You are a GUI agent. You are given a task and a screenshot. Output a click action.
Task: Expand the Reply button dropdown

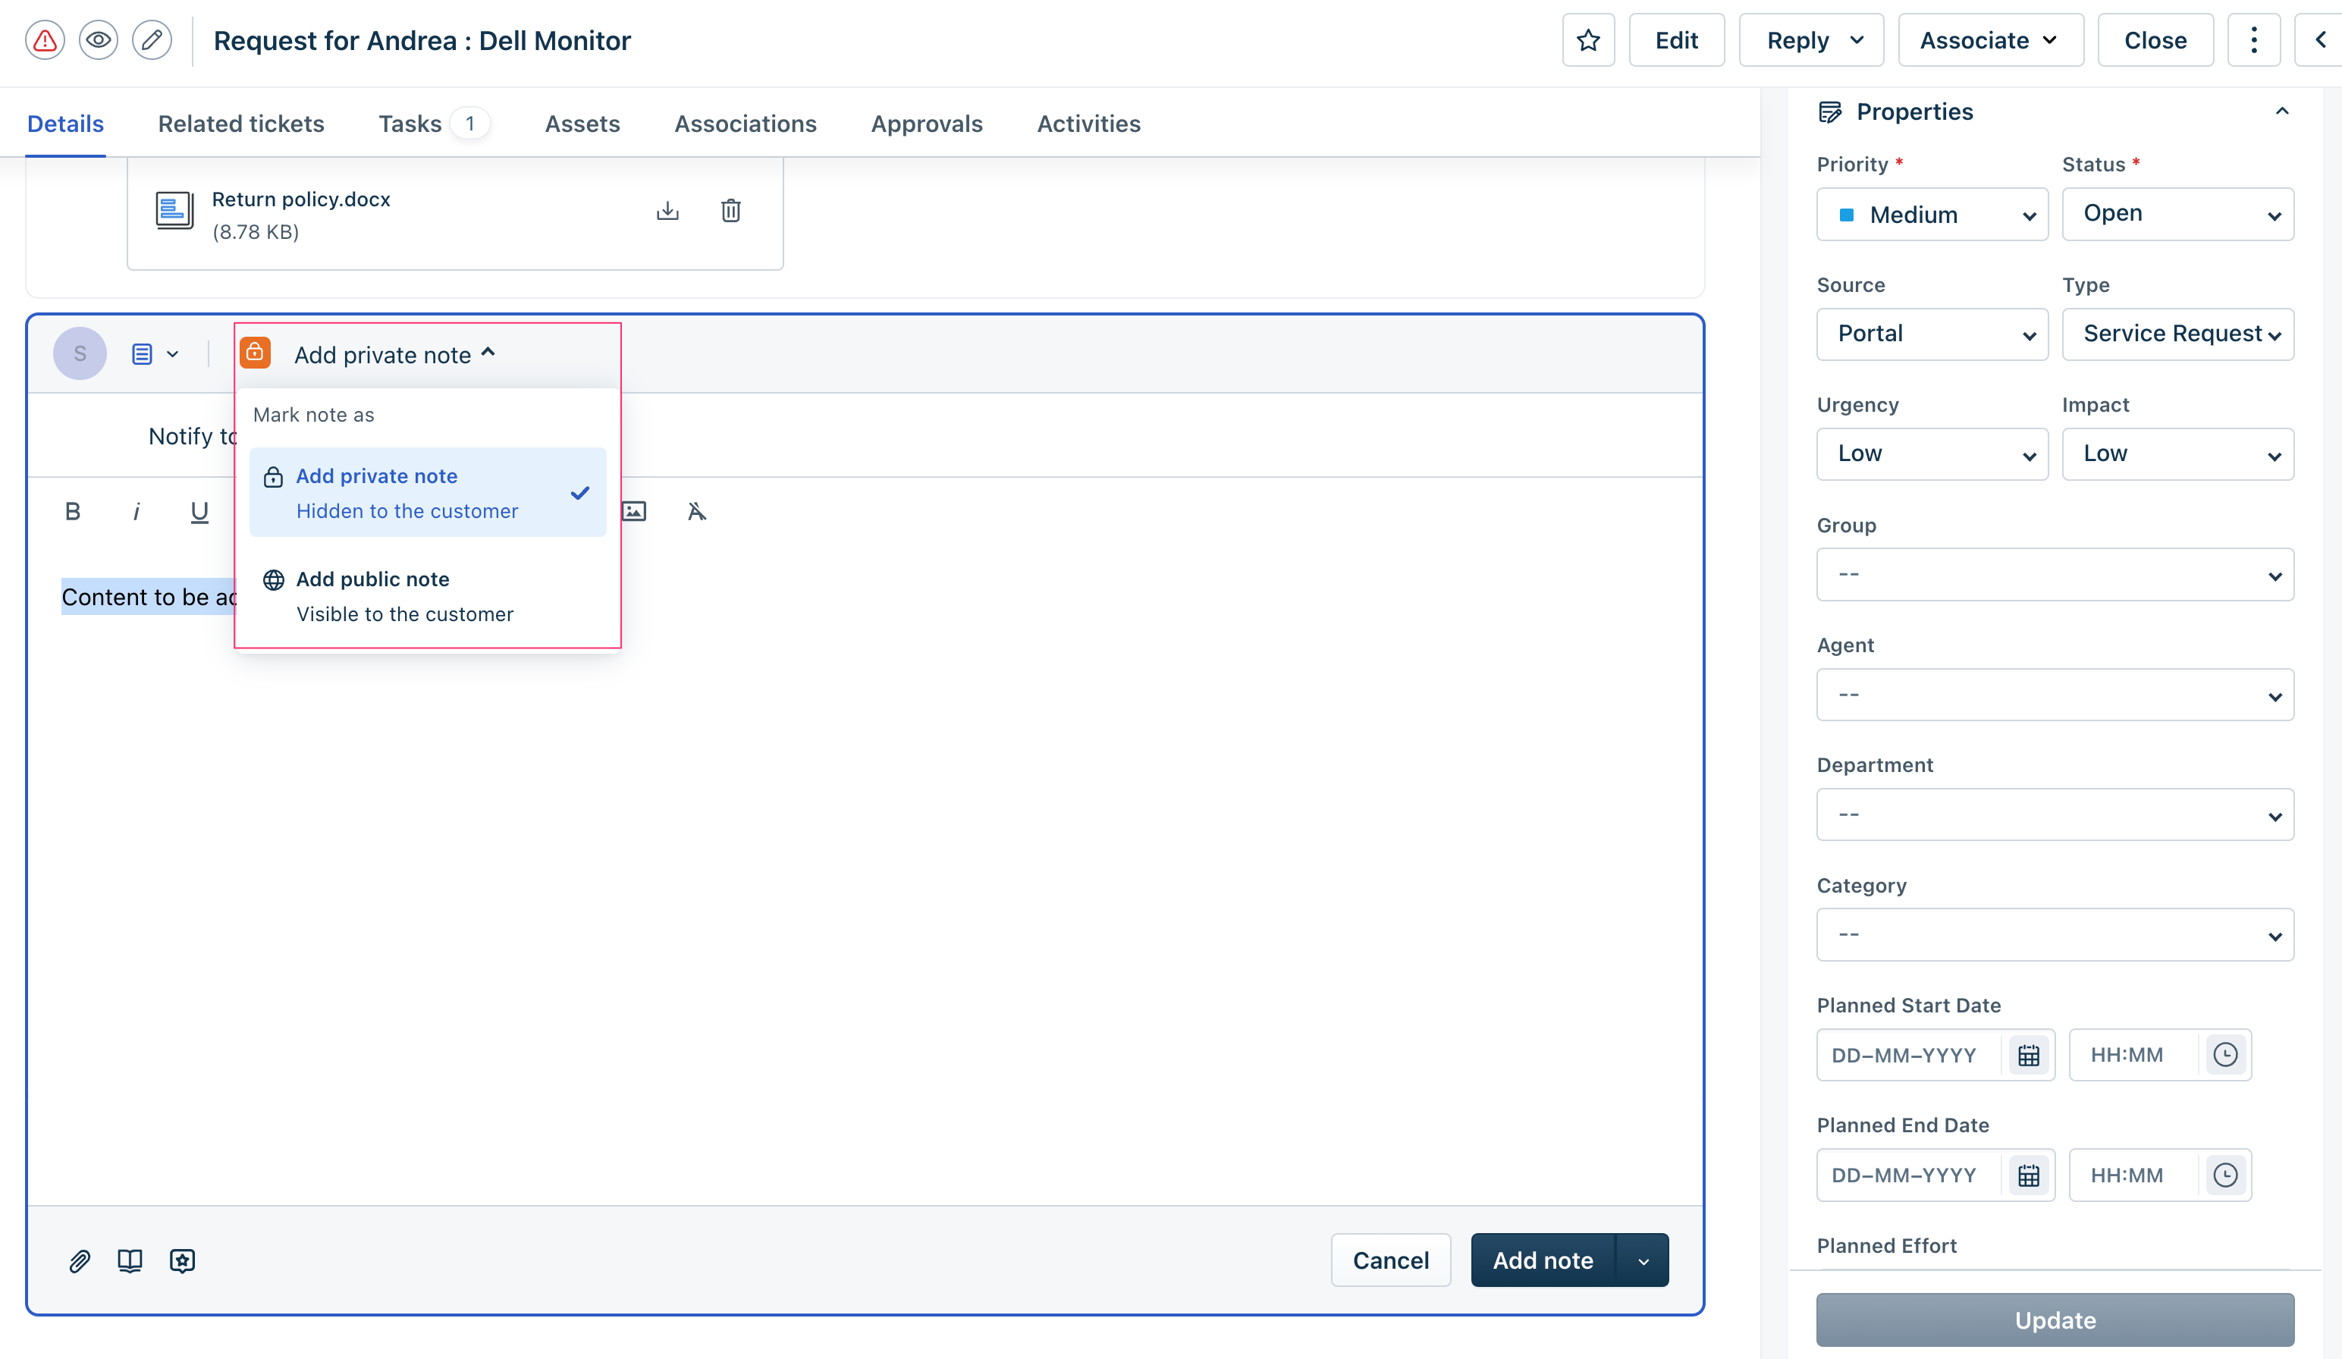point(1857,40)
